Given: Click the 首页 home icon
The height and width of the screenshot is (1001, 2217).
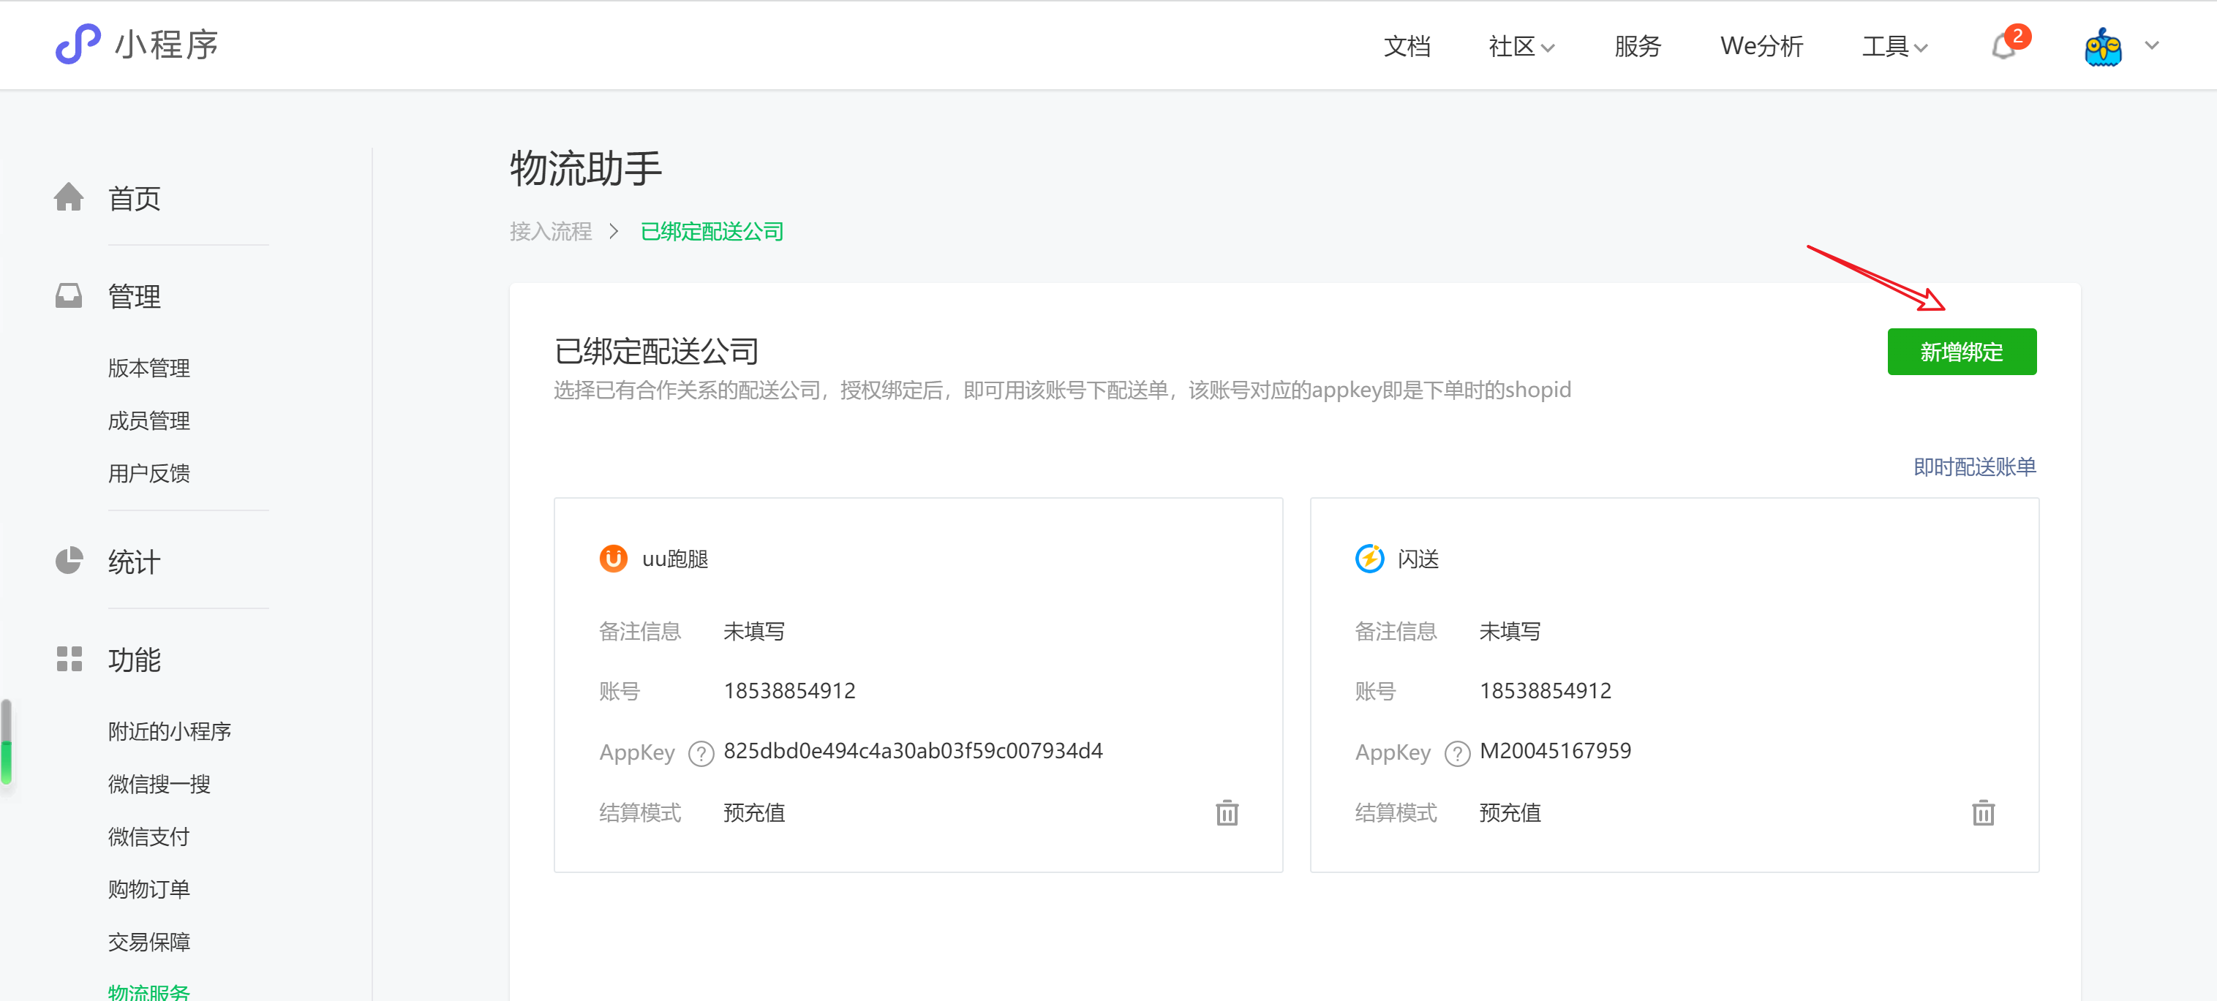Looking at the screenshot, I should click(69, 198).
